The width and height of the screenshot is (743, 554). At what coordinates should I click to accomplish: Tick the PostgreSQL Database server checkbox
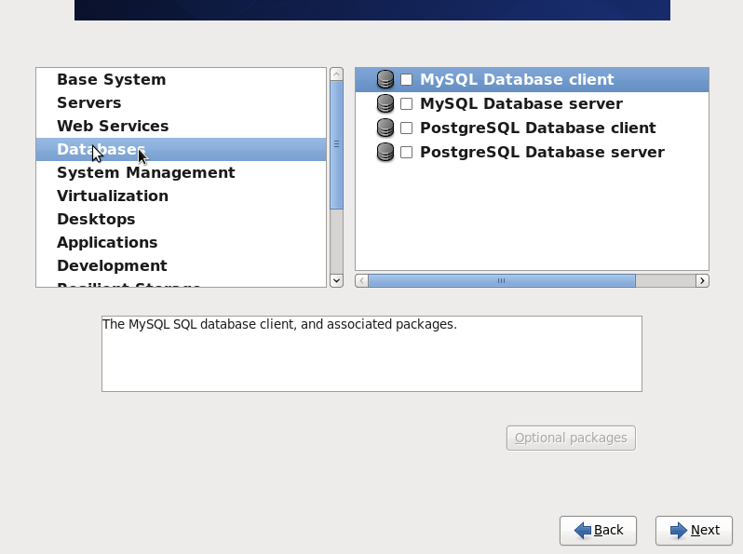(x=406, y=153)
